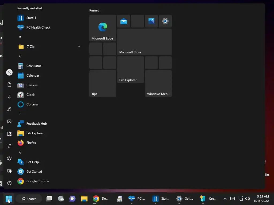Open personal folder shortcut in Start sidebar
The height and width of the screenshot is (205, 274).
click(x=9, y=134)
